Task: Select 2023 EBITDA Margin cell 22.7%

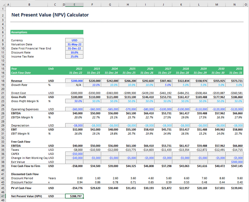Action: 92,117
